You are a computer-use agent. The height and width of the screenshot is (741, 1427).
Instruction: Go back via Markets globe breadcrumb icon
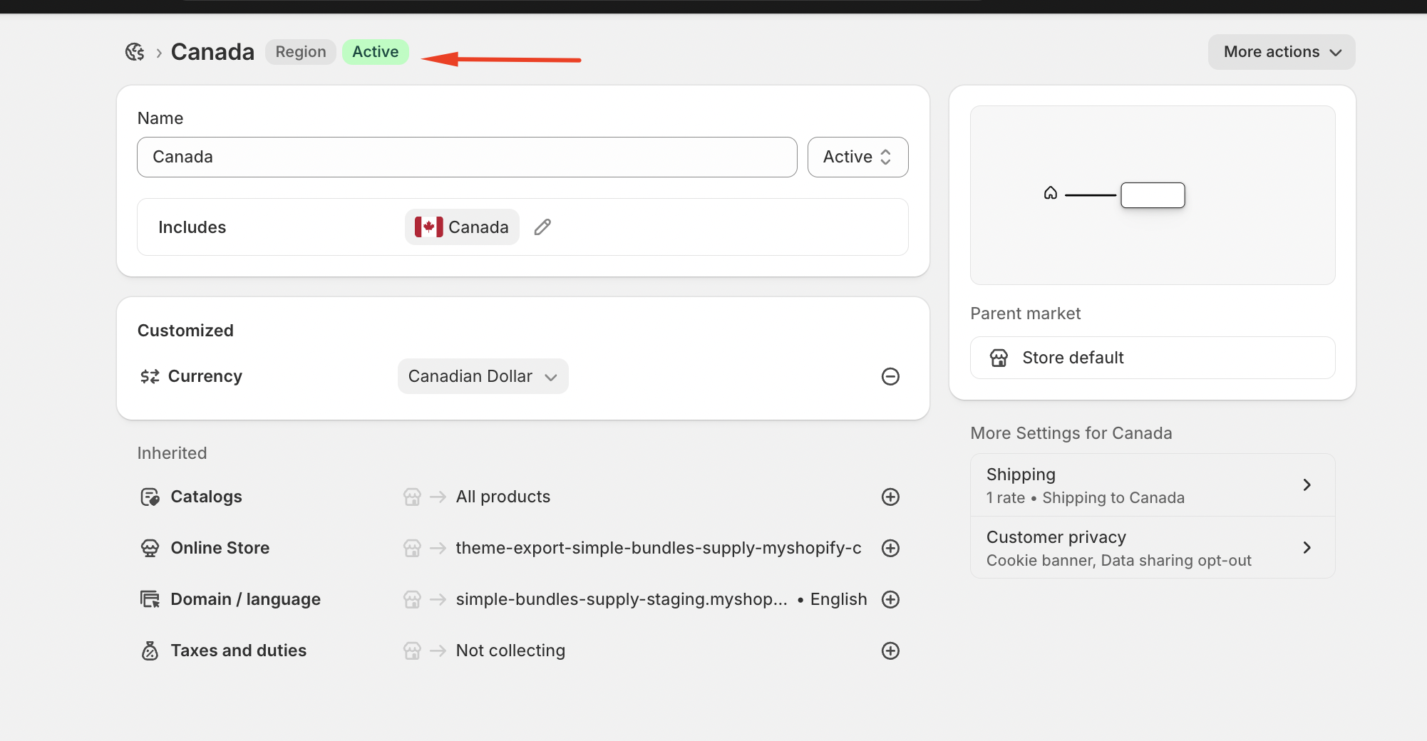coord(135,52)
